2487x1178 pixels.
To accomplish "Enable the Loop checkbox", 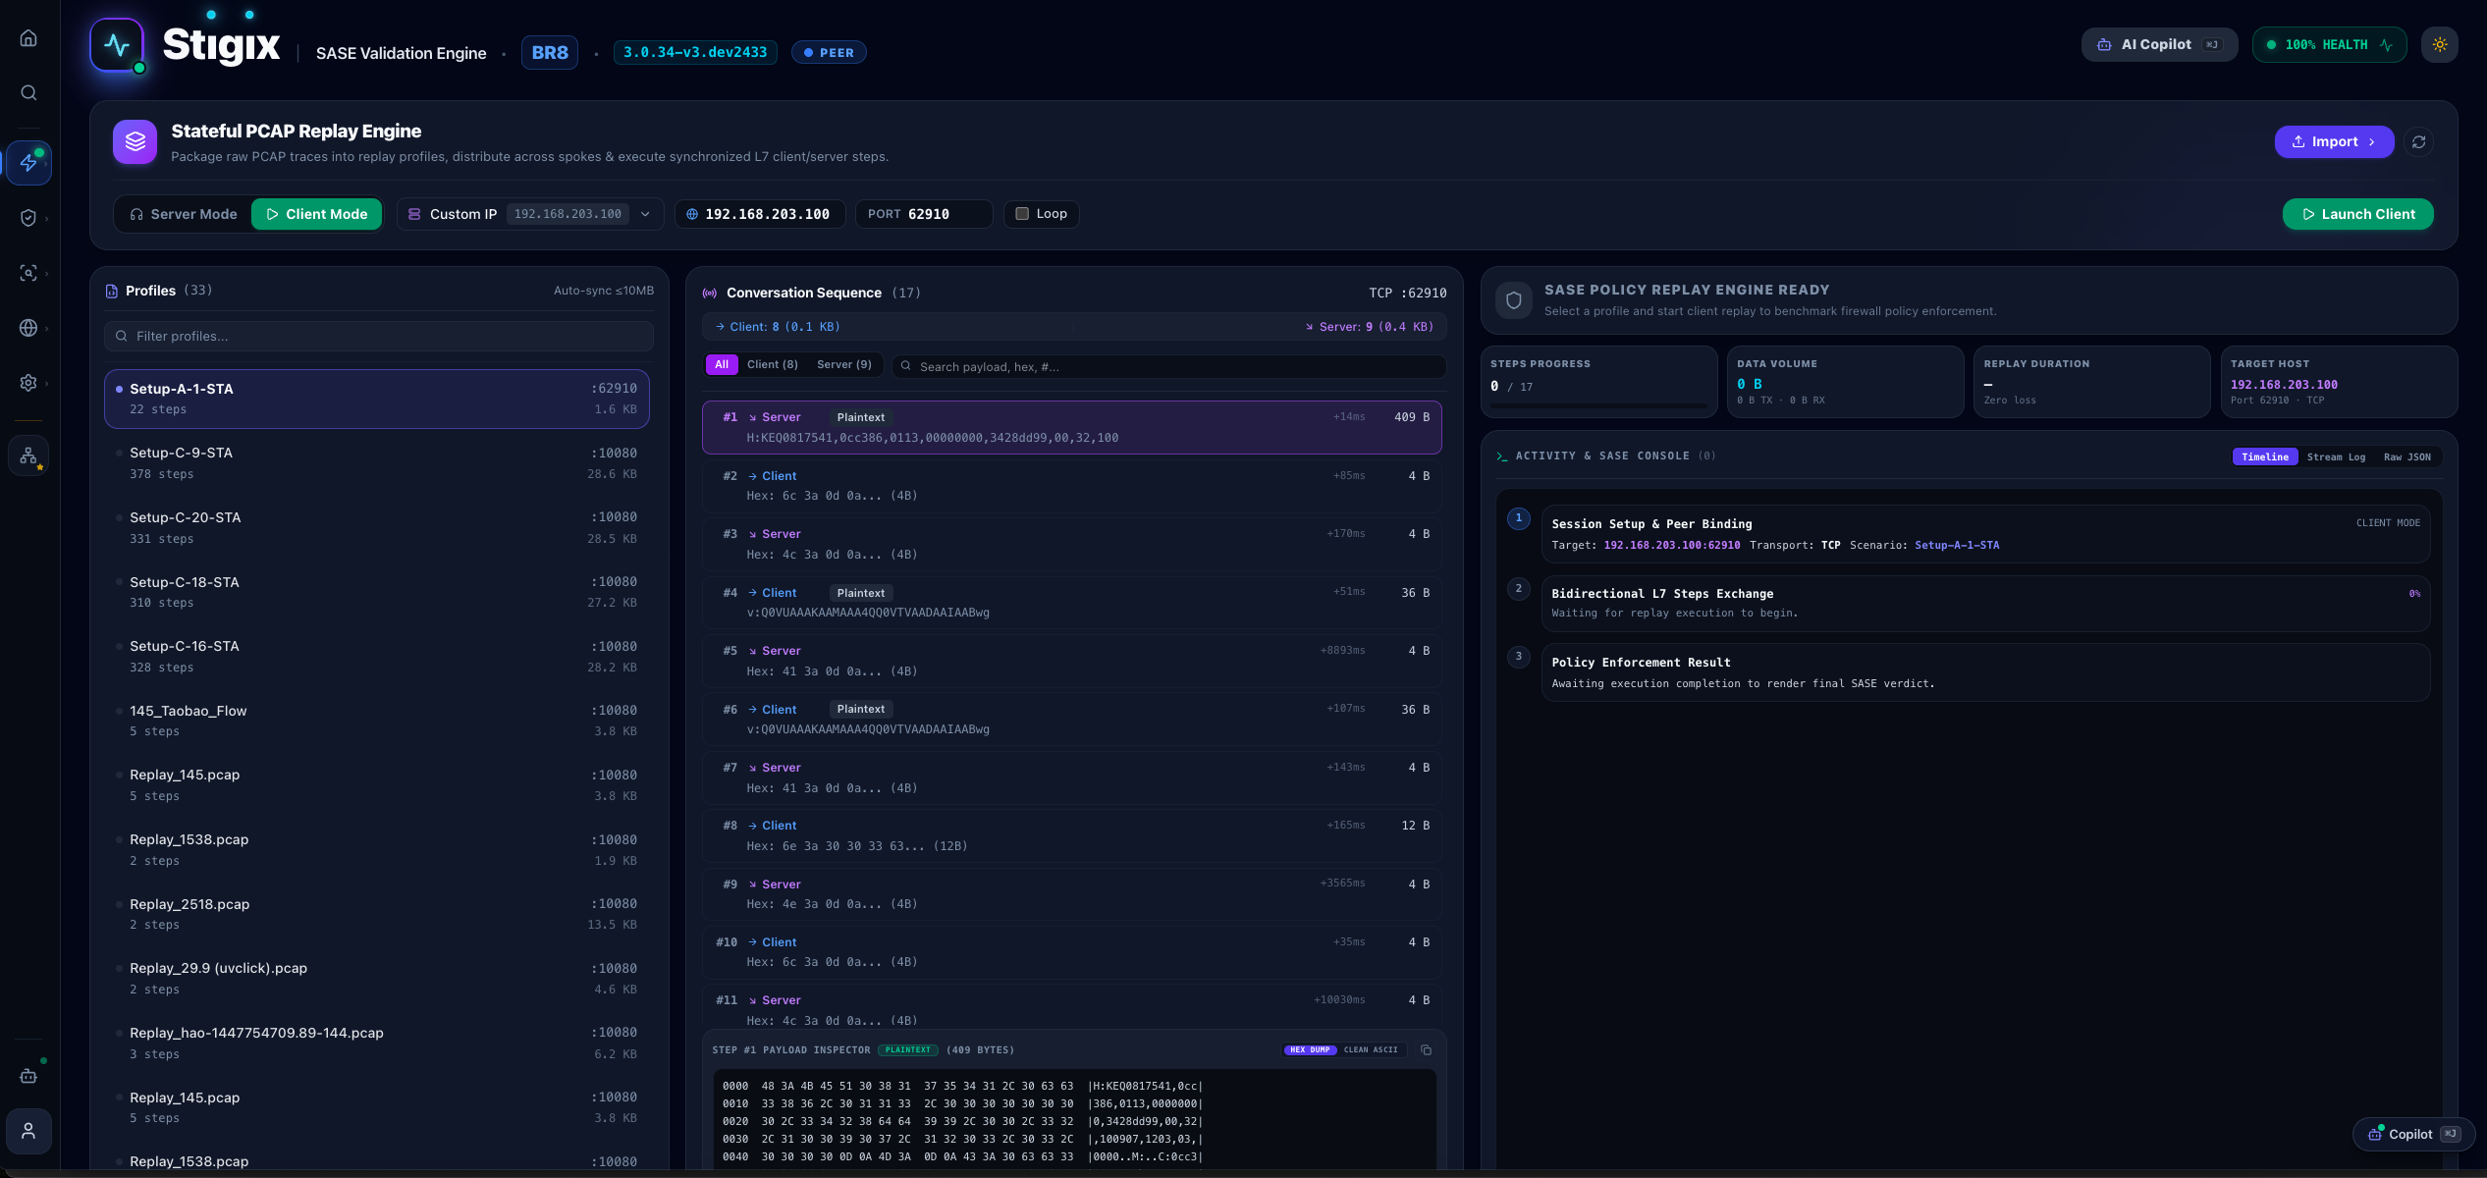I will 1022,214.
